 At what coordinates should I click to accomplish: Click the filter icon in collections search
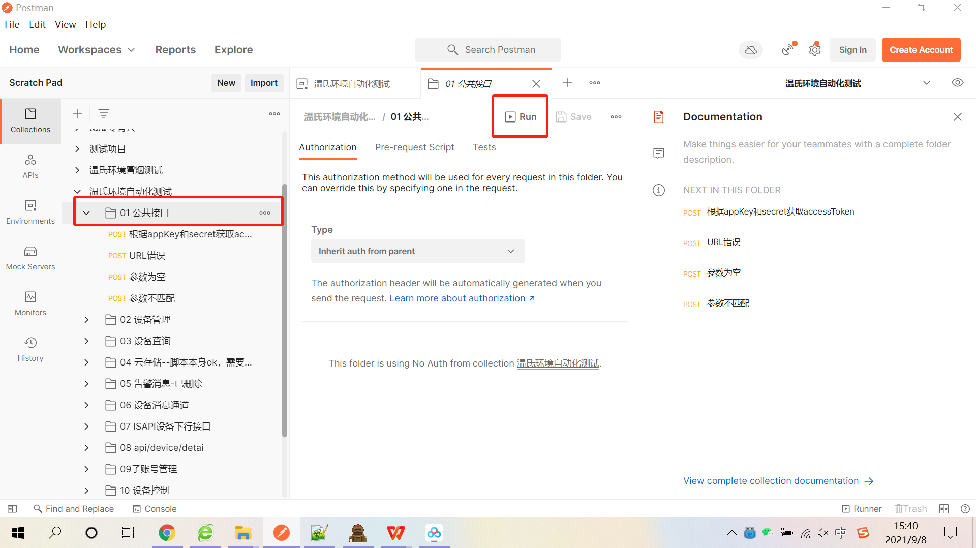pyautogui.click(x=104, y=114)
